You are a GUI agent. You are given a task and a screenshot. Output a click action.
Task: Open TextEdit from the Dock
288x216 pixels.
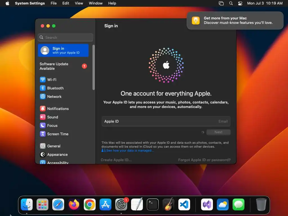tap(137, 204)
